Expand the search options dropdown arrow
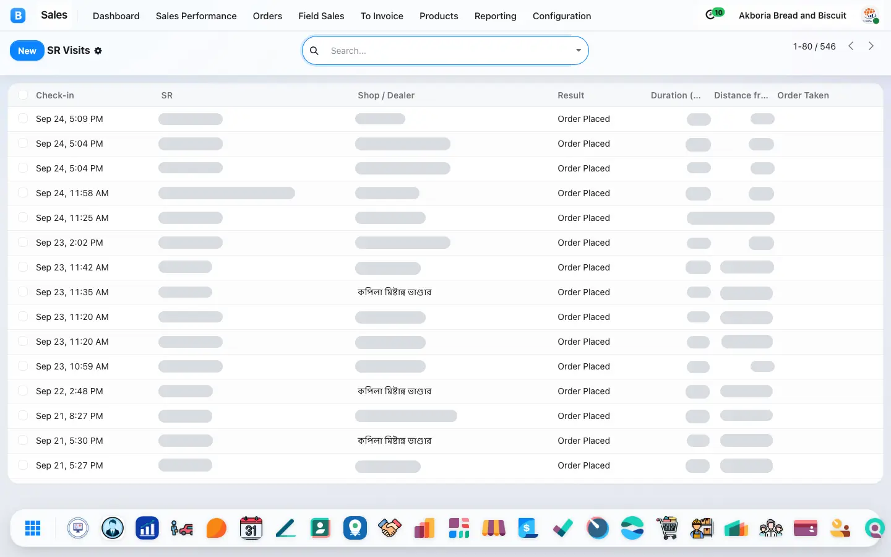This screenshot has height=557, width=891. pos(579,51)
